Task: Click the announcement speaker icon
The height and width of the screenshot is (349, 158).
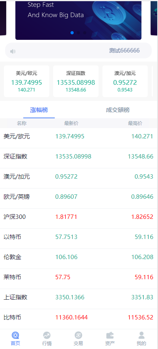Action: click(13, 51)
